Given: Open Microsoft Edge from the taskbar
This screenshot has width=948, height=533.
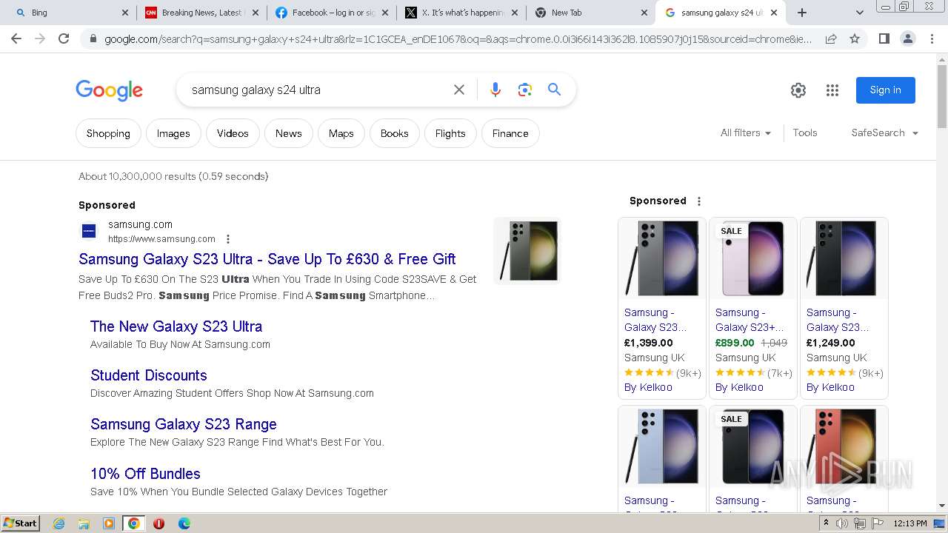Looking at the screenshot, I should click(184, 523).
